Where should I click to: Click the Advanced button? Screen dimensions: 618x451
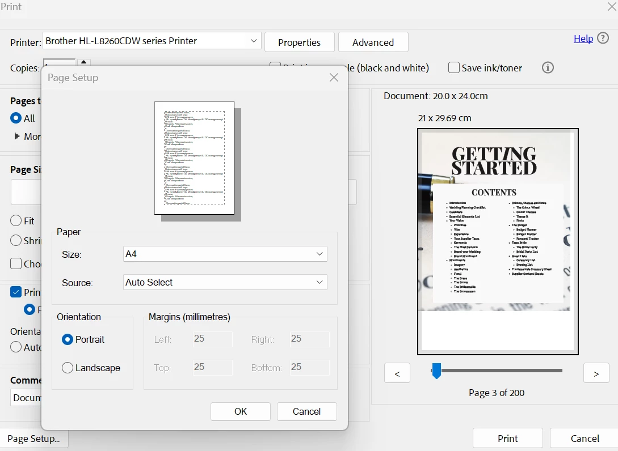[373, 42]
